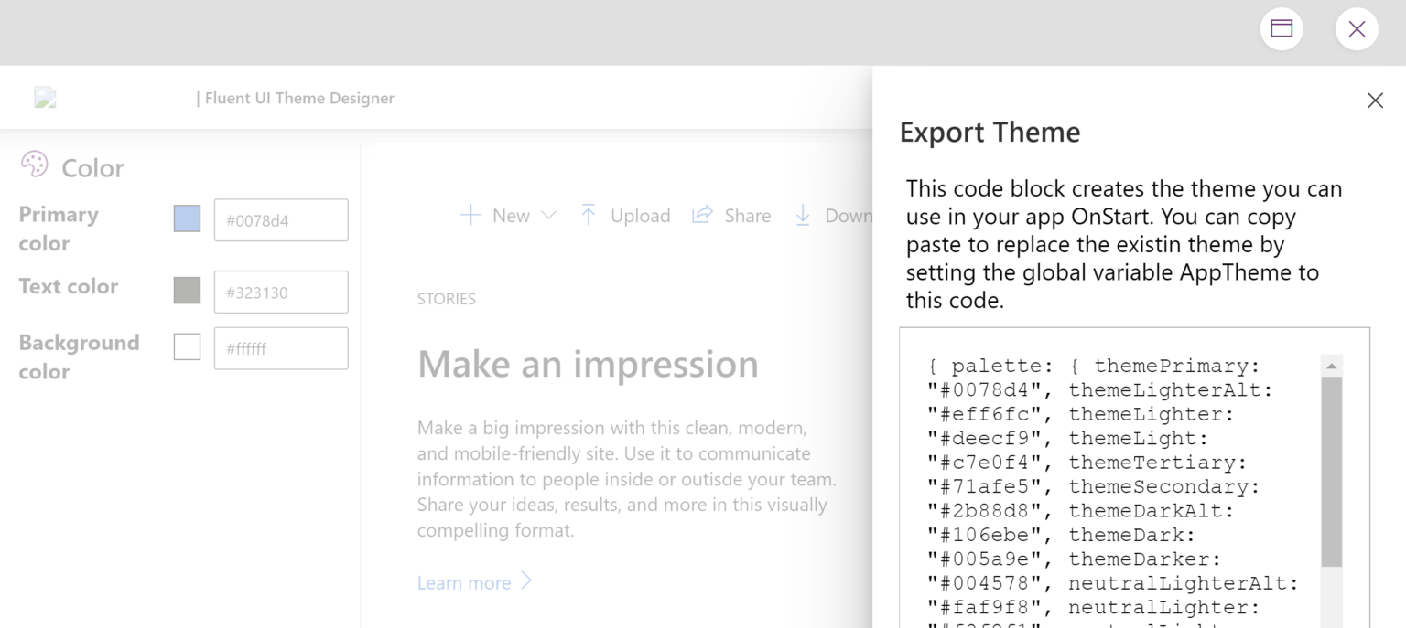Screen dimensions: 1406x628
Task: Click the #323130 Text color input field
Action: click(x=281, y=292)
